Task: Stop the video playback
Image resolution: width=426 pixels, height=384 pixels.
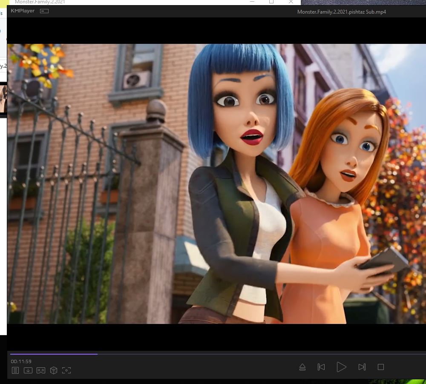Action: click(380, 367)
